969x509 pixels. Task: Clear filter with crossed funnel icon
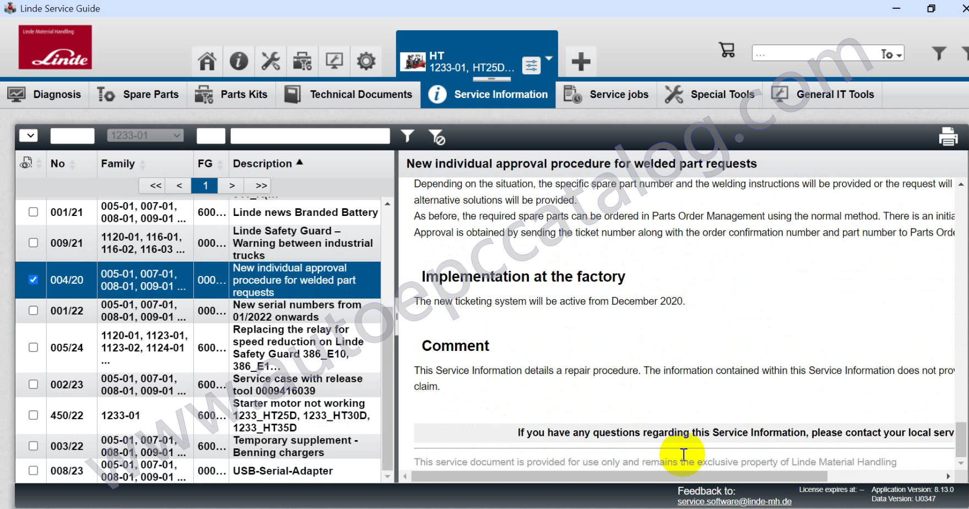coord(437,137)
